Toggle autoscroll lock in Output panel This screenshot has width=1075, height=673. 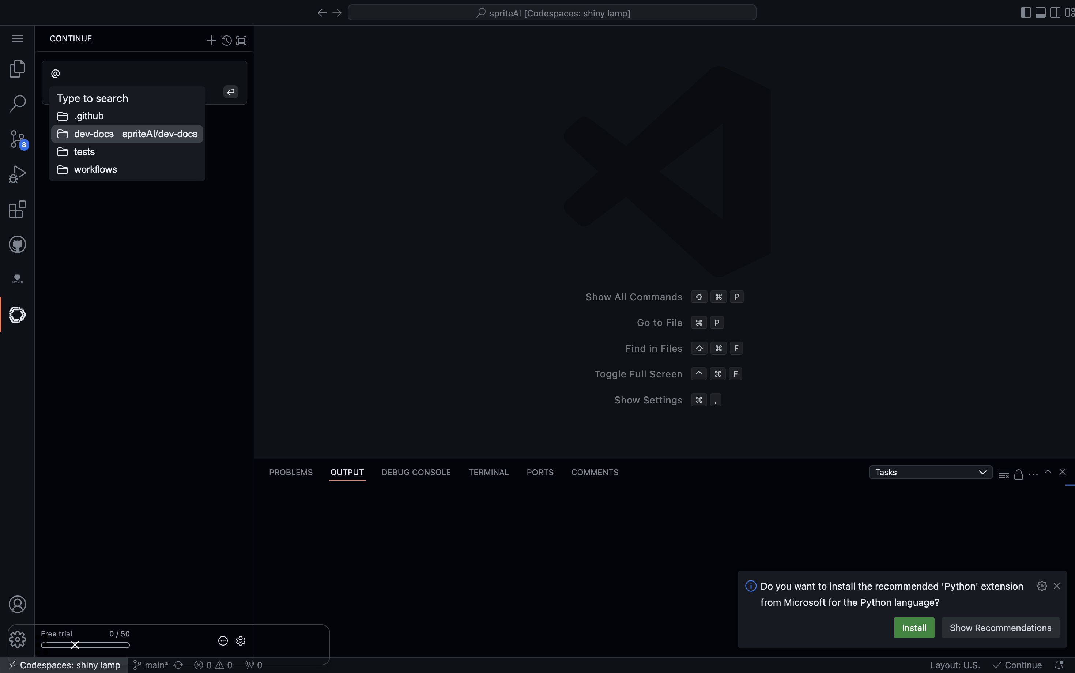(1018, 473)
